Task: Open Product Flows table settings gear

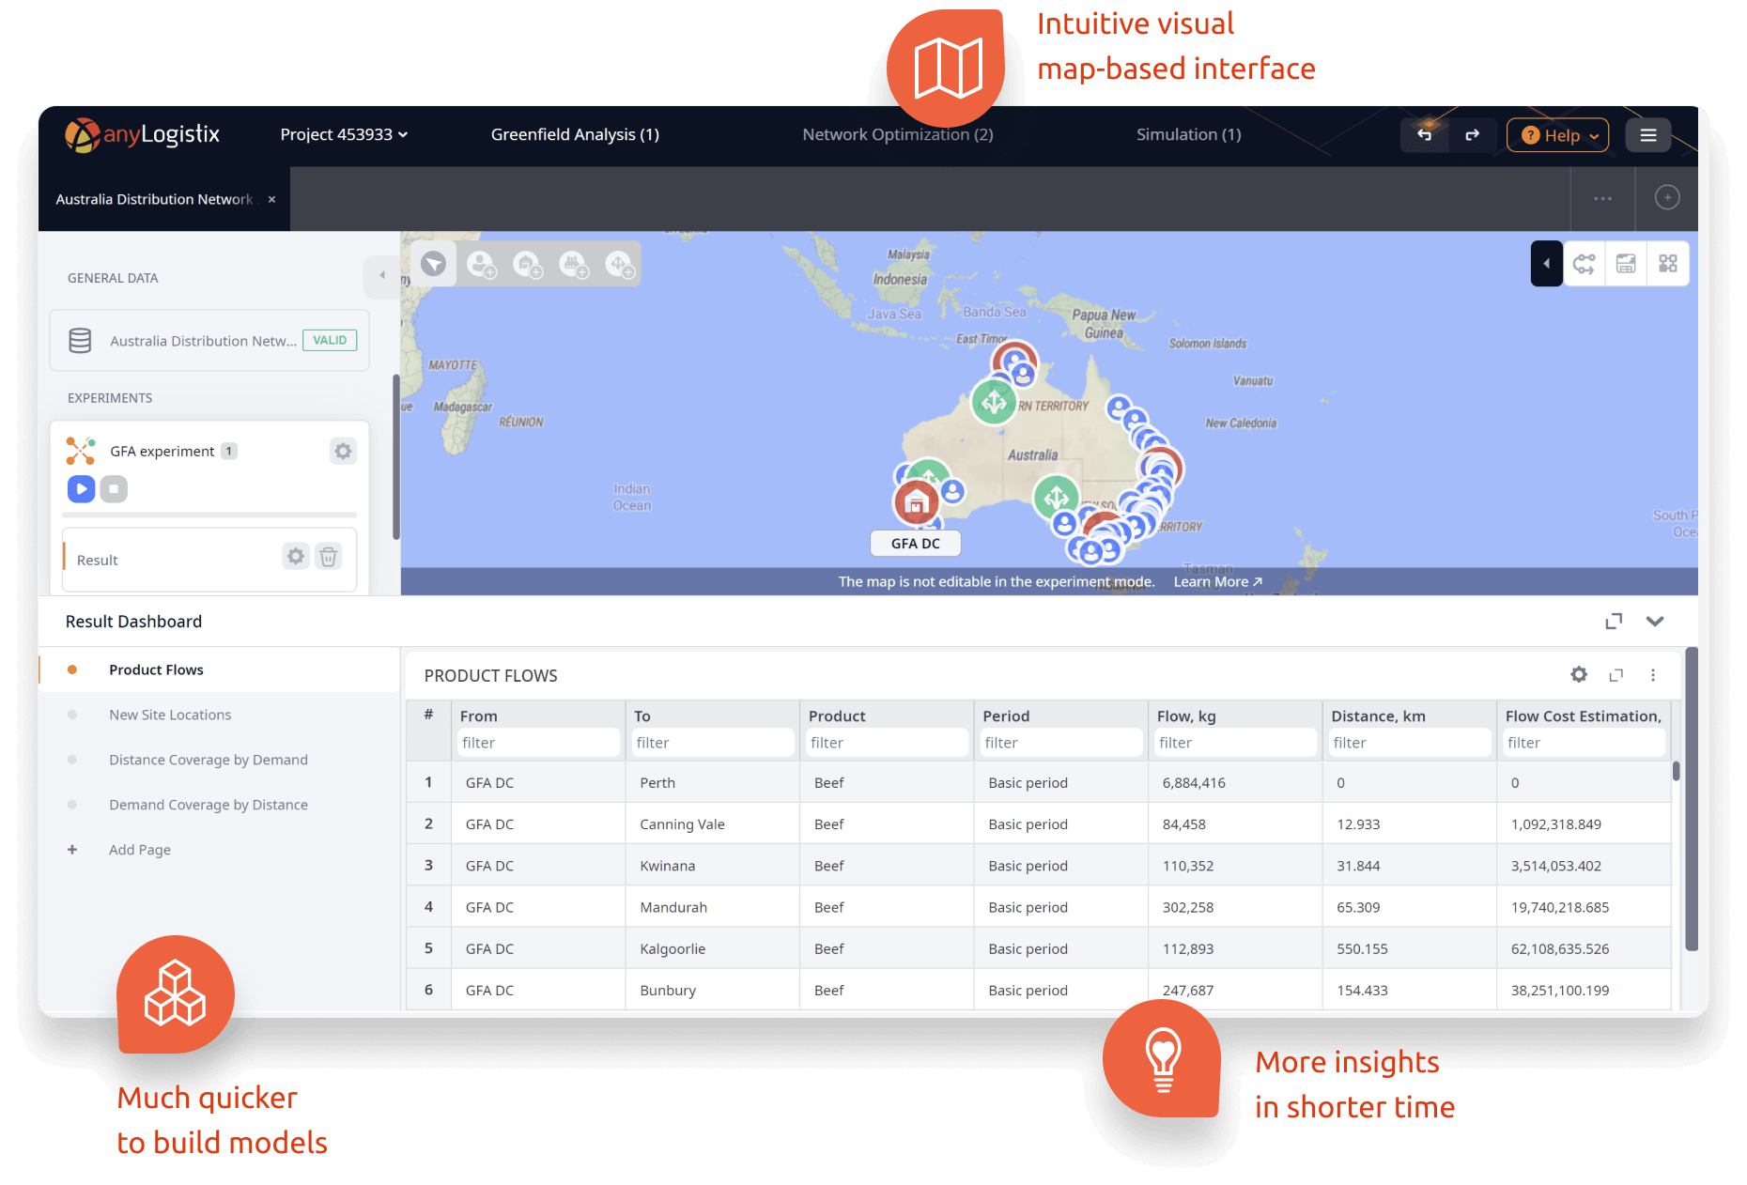Action: [1579, 674]
